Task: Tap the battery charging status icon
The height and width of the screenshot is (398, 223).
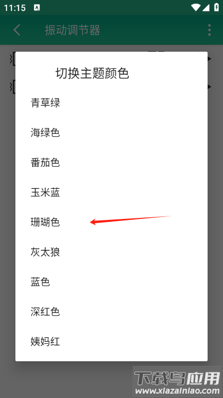Action: point(217,7)
